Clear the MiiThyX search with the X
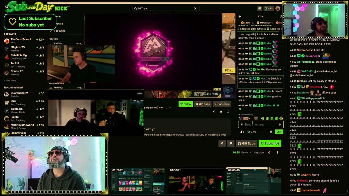 pyautogui.click(x=195, y=8)
